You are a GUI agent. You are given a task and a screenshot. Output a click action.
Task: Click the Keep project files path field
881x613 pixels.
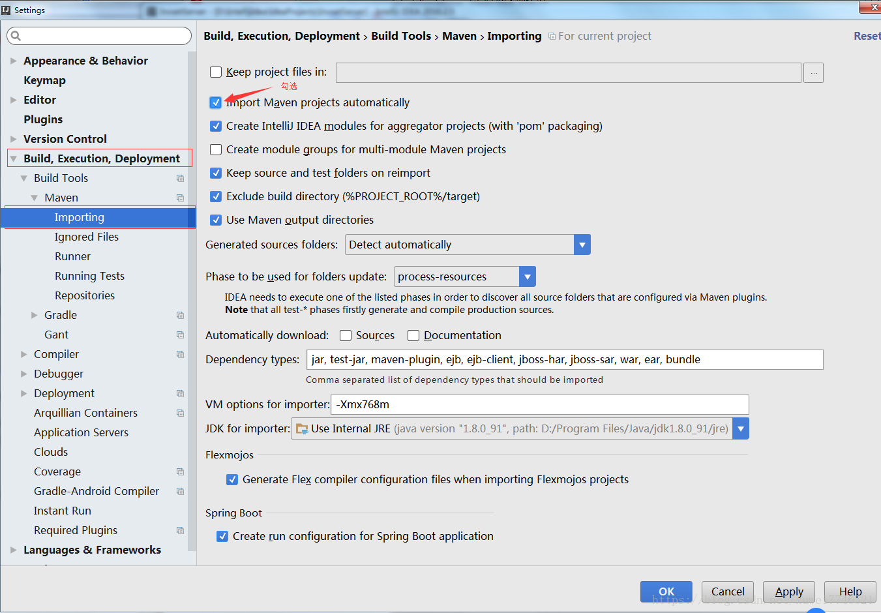569,73
